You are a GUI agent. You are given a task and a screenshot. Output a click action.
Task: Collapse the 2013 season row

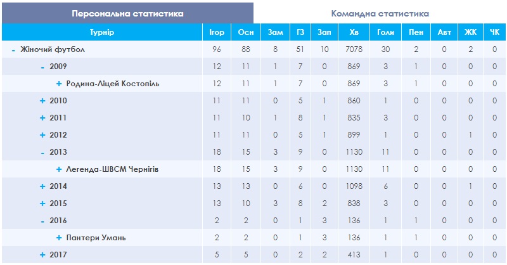coord(42,153)
